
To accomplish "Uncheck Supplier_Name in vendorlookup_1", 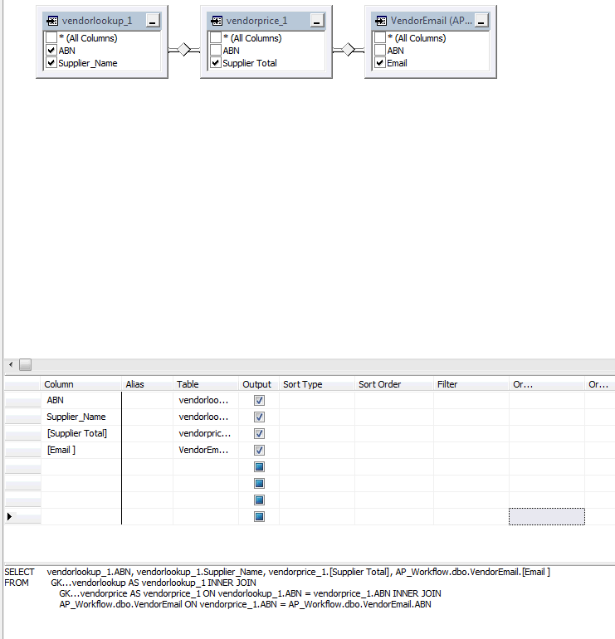I will [51, 63].
